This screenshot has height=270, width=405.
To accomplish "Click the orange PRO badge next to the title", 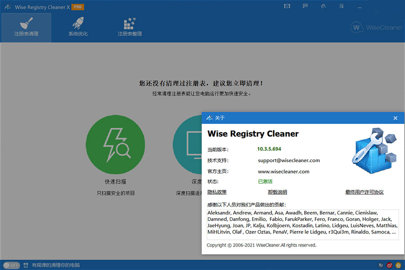I will [x=77, y=7].
